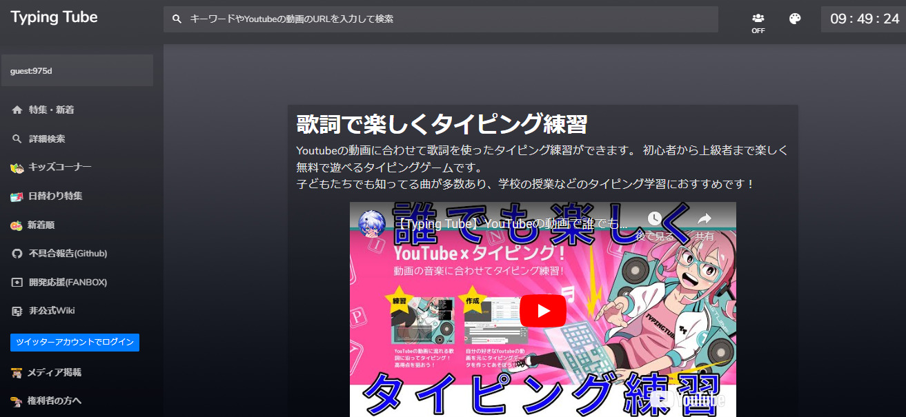Screen dimensions: 906x417
Task: Open メディア掲載 menu item
Action: point(55,372)
